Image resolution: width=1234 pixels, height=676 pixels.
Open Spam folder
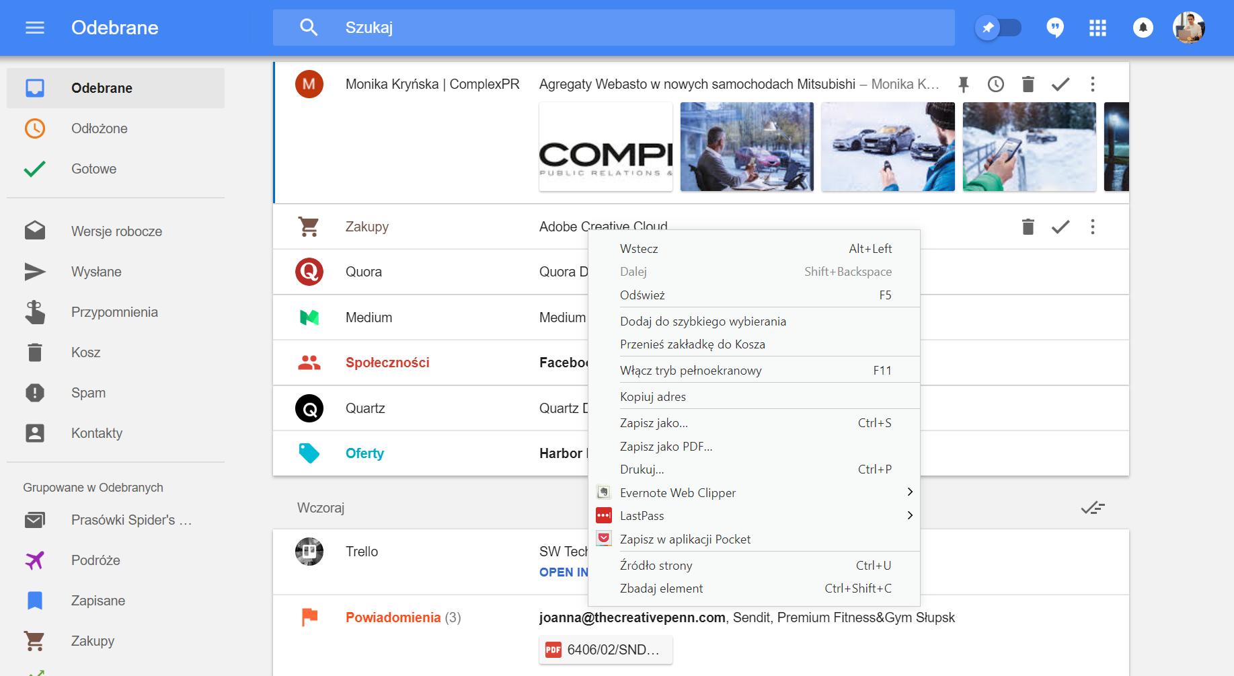point(116,393)
